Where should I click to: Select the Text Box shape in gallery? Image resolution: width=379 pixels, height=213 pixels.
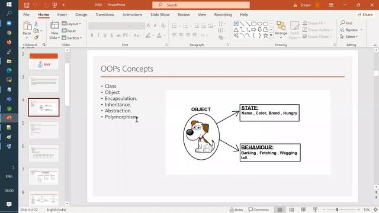[236, 24]
